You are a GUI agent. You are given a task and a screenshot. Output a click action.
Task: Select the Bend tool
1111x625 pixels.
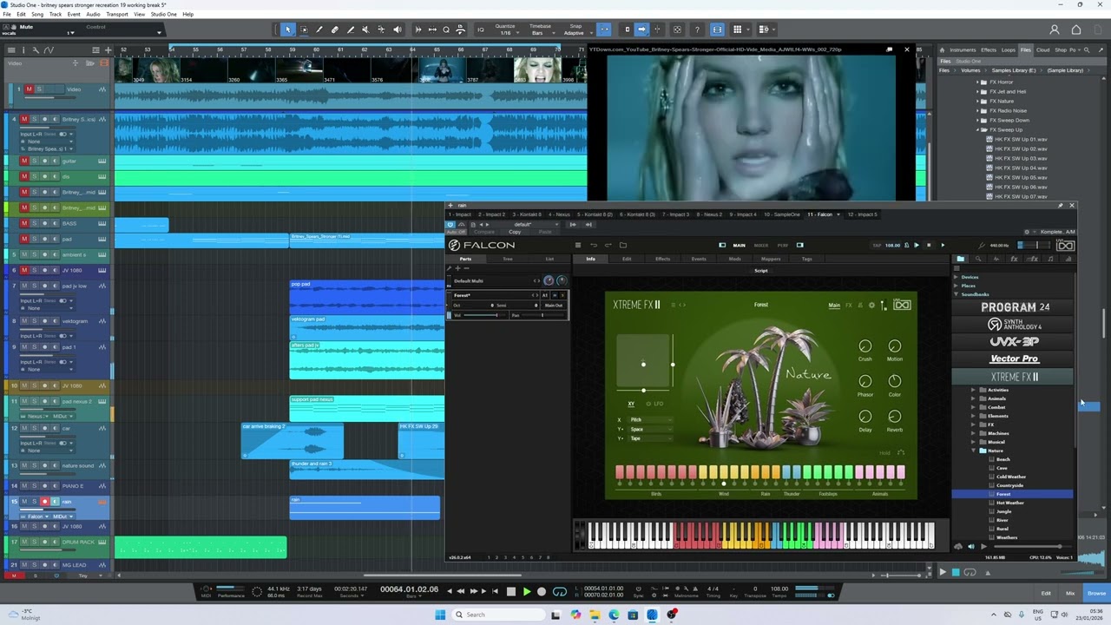tap(381, 30)
